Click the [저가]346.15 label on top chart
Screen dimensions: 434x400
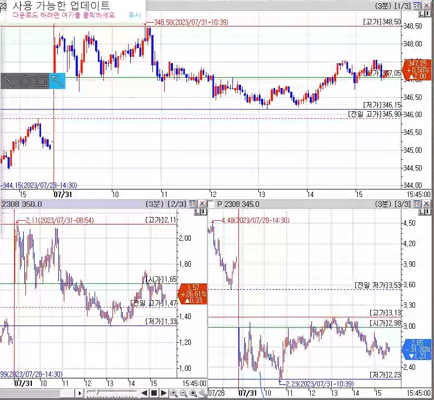382,105
